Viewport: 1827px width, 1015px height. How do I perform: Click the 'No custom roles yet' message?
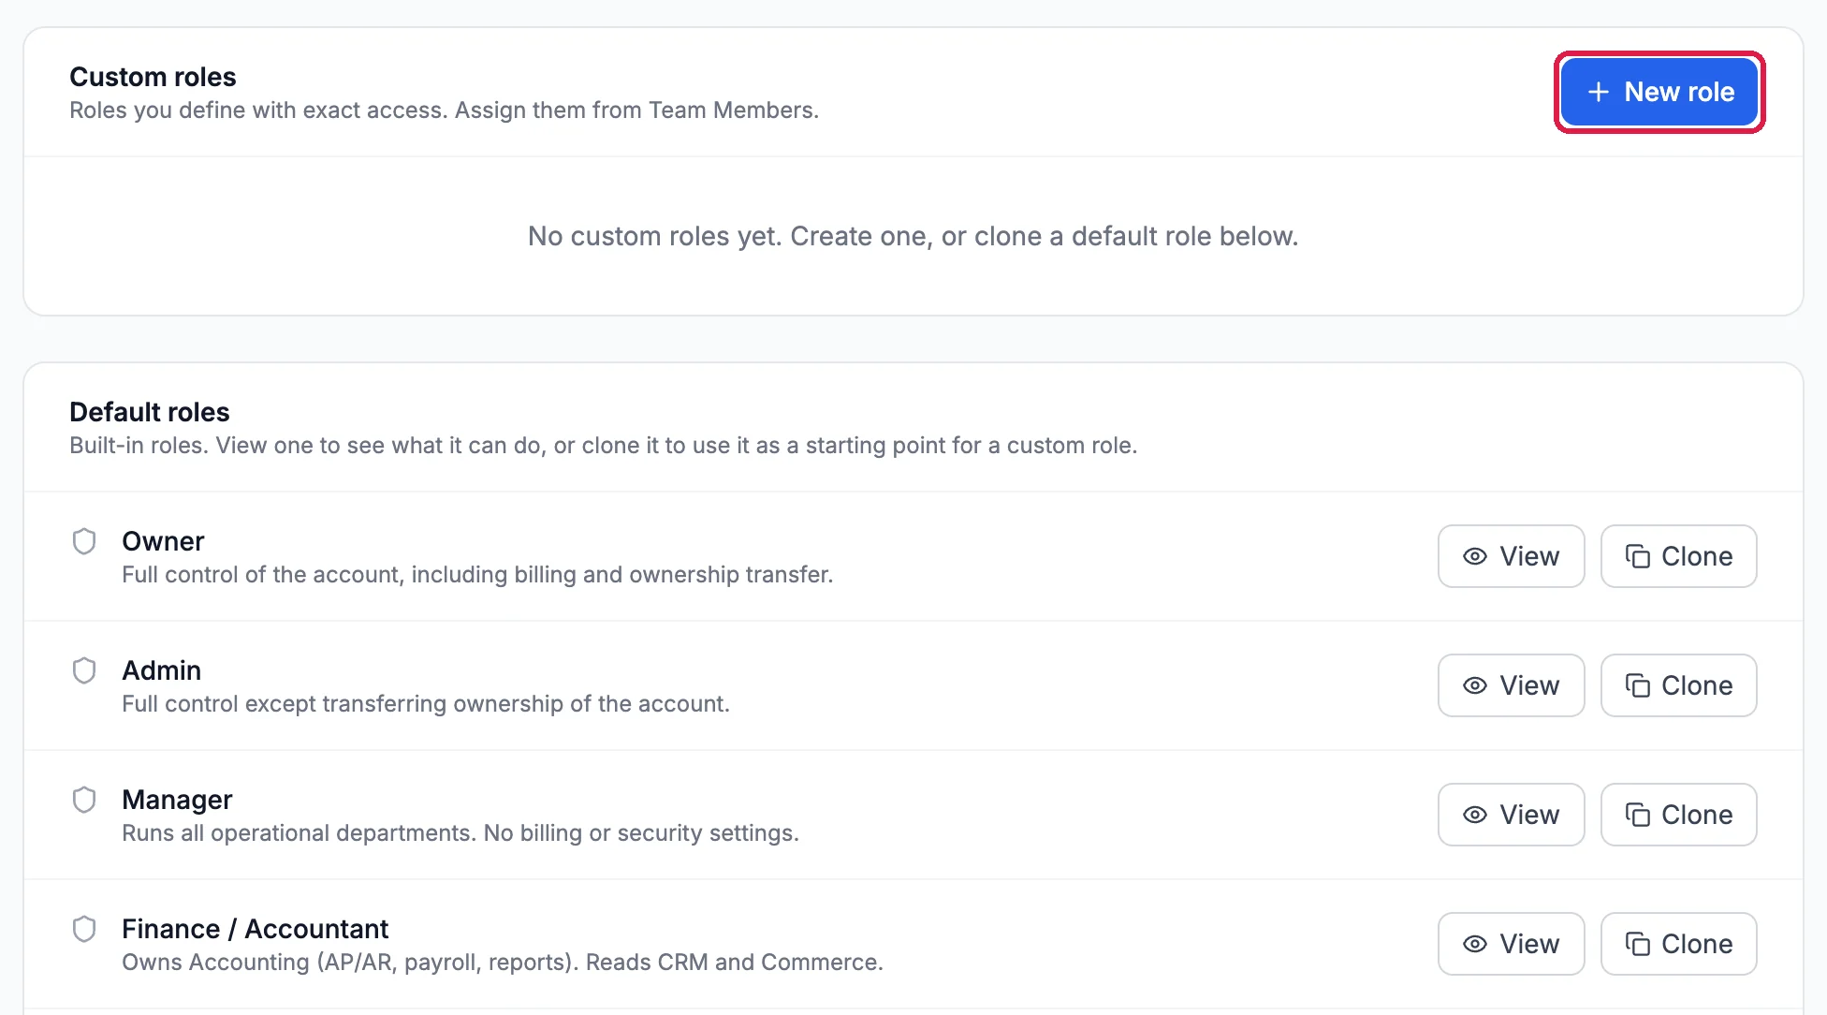coord(913,236)
